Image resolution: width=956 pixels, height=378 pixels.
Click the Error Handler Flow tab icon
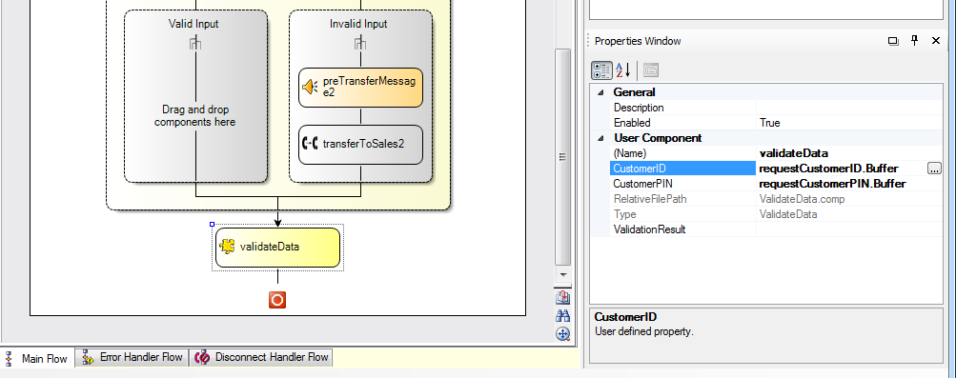click(x=88, y=357)
